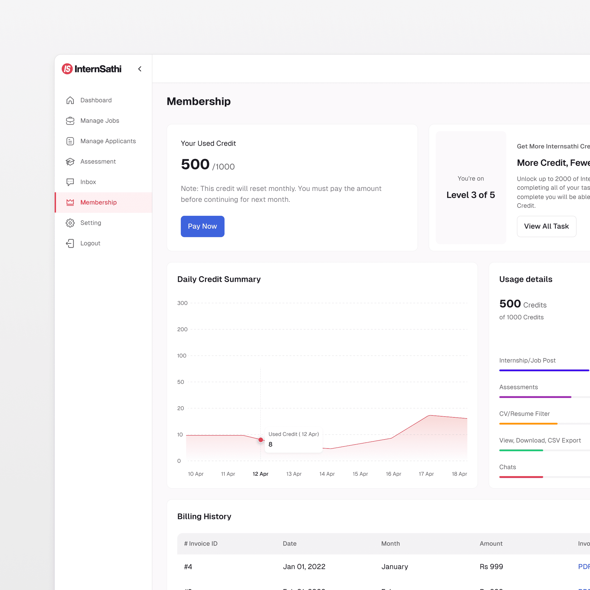Click the Inbox chat bubble icon
Screen dimensions: 590x590
70,182
